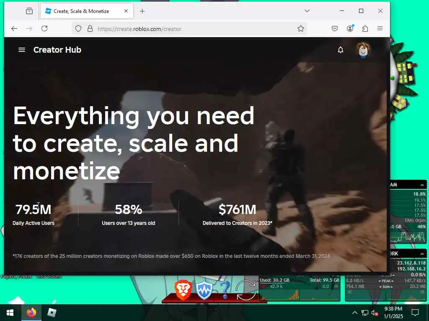429x321 pixels.
Task: Open the Firefox View recent browsing icon
Action: coord(29,11)
